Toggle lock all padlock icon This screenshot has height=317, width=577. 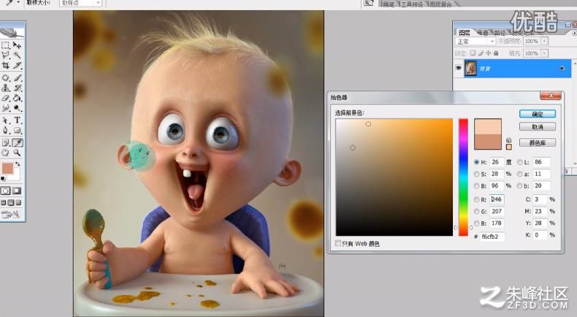click(496, 53)
